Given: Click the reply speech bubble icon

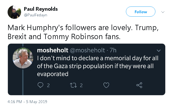Looking at the screenshot, I should 40,85.
